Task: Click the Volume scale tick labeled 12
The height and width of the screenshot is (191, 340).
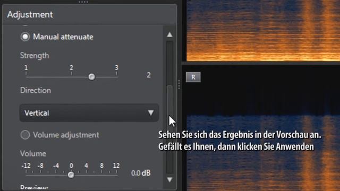Action: 116,166
